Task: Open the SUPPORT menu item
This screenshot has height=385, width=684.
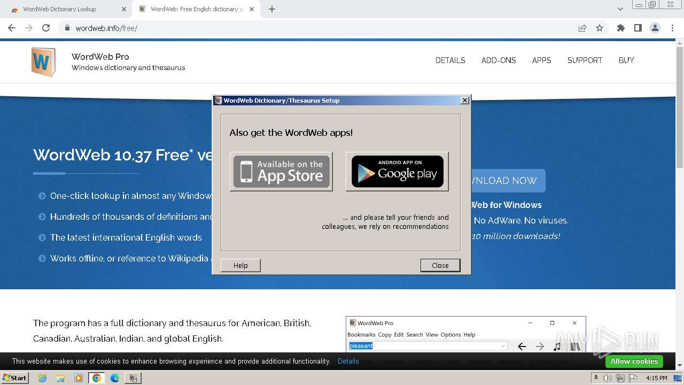Action: 585,60
